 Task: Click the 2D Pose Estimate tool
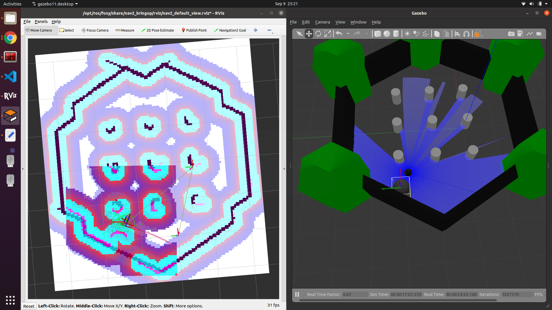158,30
